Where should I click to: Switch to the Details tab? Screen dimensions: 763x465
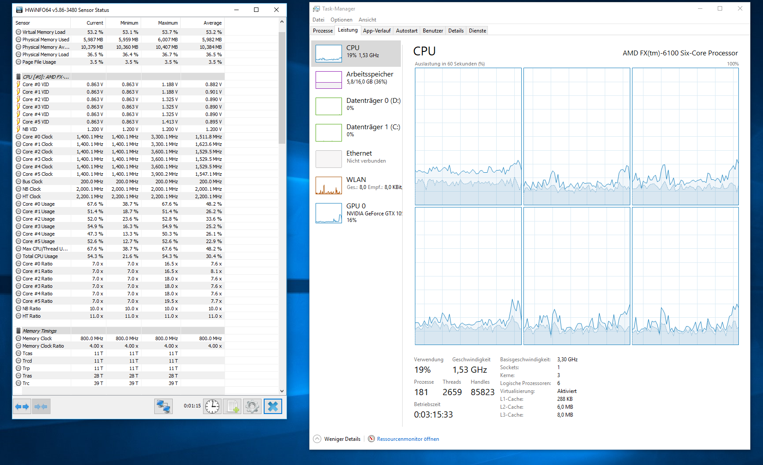pyautogui.click(x=456, y=31)
